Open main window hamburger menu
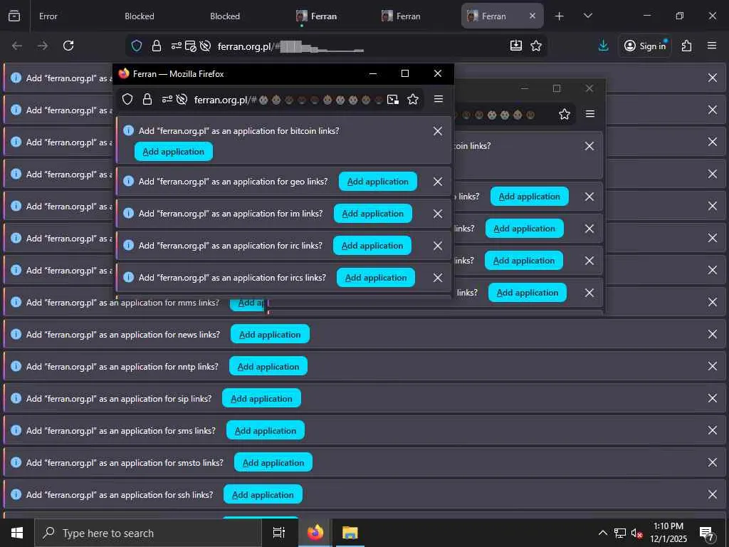 (712, 45)
